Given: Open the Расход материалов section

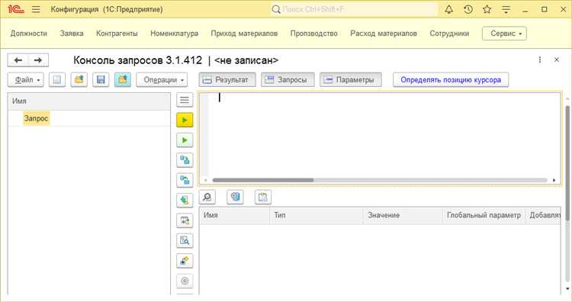Looking at the screenshot, I should pos(384,34).
